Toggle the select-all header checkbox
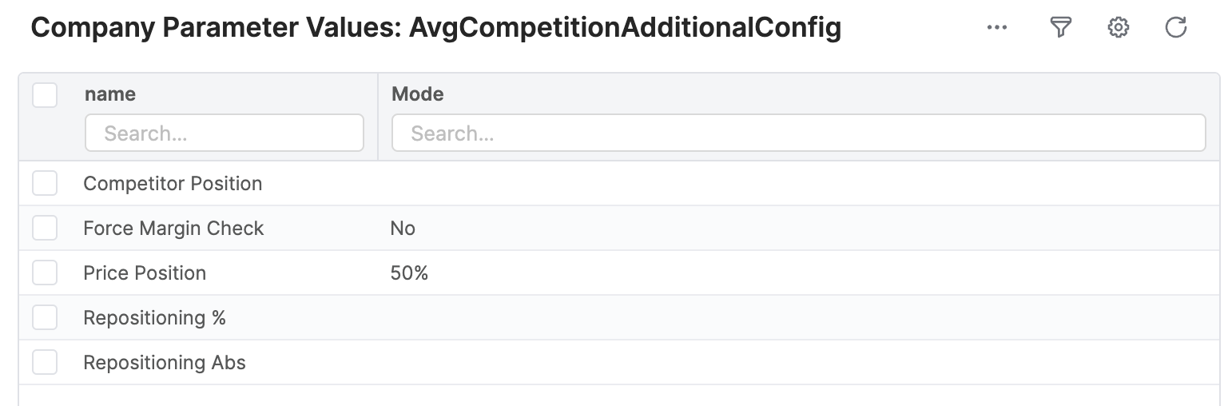This screenshot has width=1232, height=406. (x=45, y=95)
